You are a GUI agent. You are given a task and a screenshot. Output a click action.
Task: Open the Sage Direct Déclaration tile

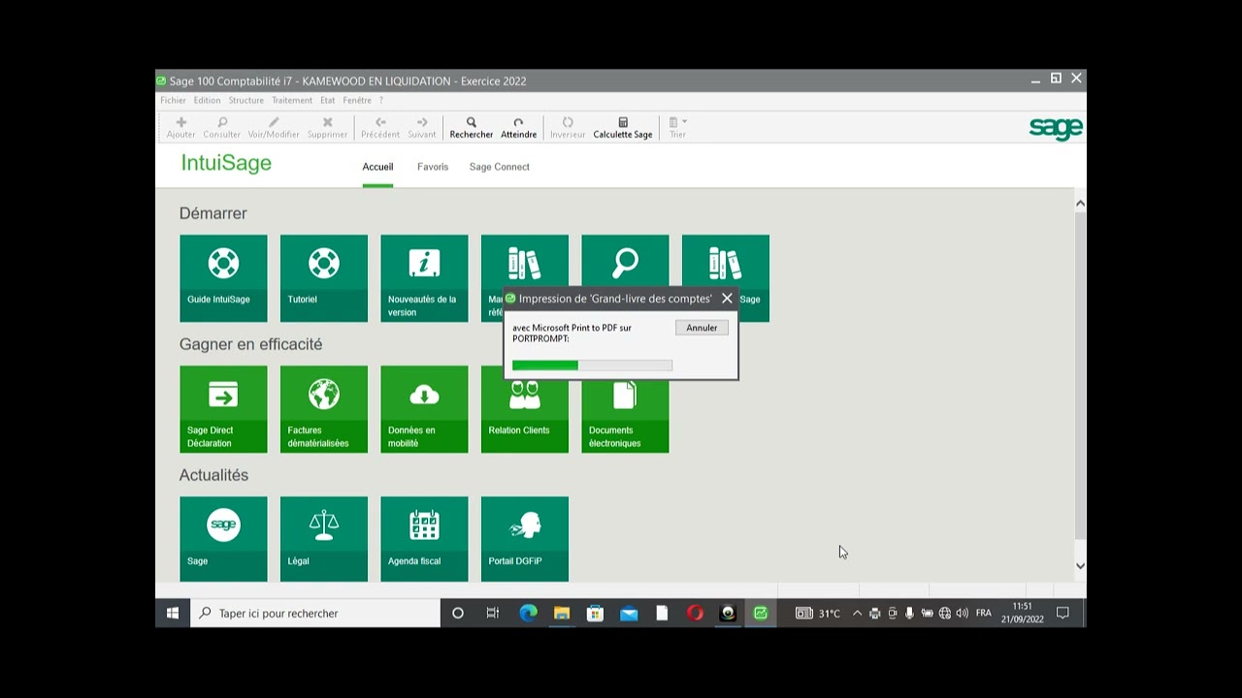(223, 409)
